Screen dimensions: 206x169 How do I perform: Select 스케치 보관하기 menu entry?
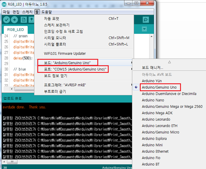click(x=84, y=25)
